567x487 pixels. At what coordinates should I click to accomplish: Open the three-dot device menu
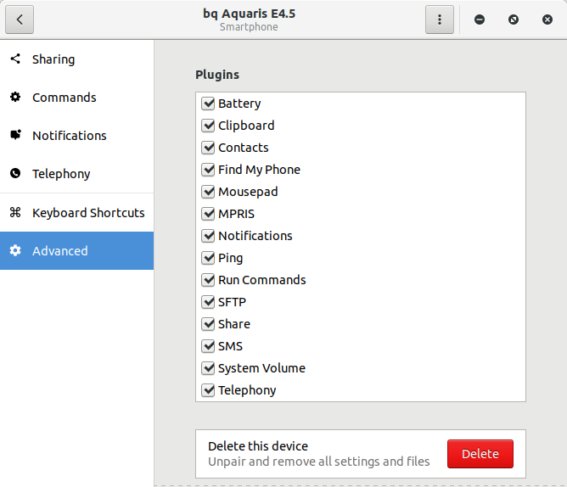tap(439, 20)
